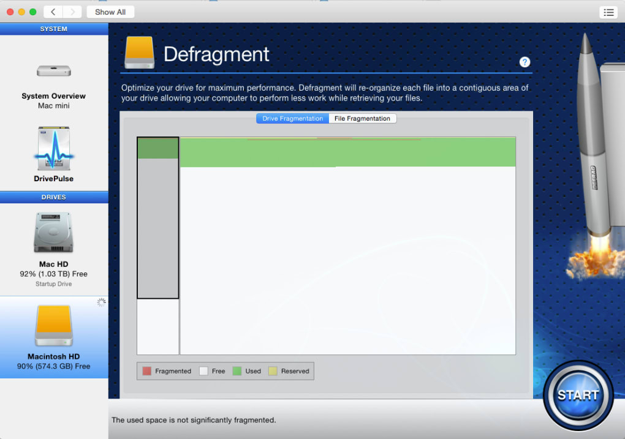The width and height of the screenshot is (625, 439).
Task: Click the status text about used space fragmentation
Action: click(194, 420)
